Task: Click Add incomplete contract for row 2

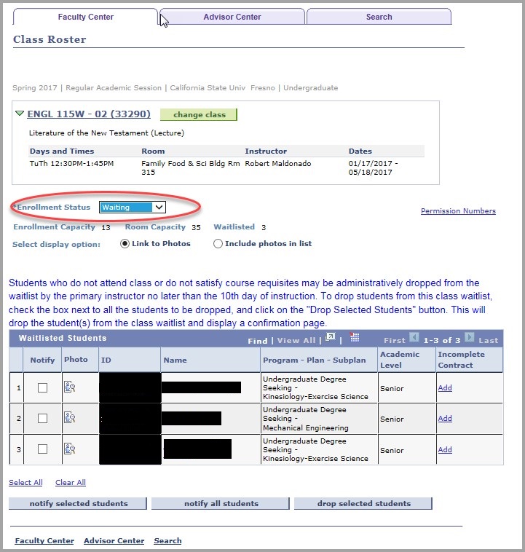Action: 445,418
